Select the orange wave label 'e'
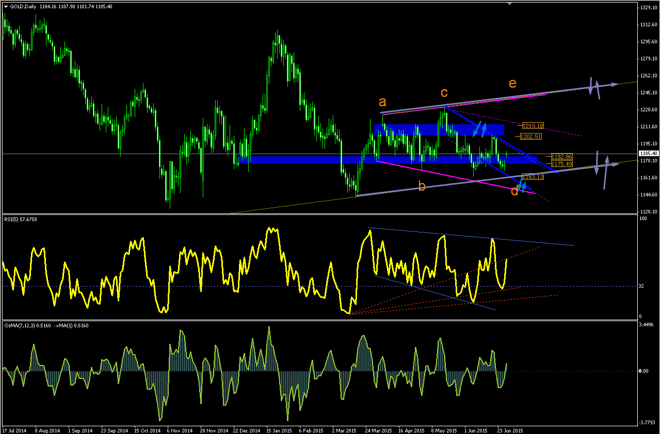Viewport: 660px width, 434px height. [512, 83]
